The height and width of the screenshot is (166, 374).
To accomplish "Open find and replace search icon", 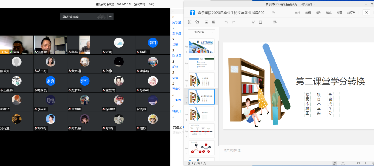I will (275, 22).
